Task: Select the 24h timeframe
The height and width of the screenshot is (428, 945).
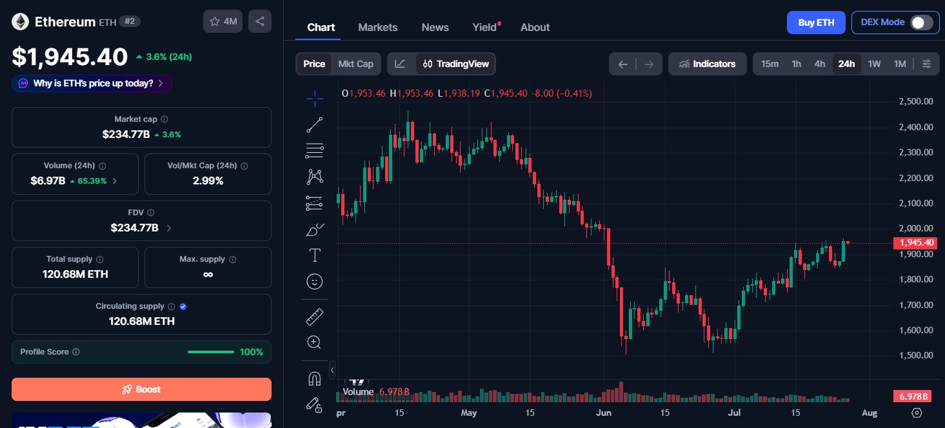Action: click(x=846, y=64)
